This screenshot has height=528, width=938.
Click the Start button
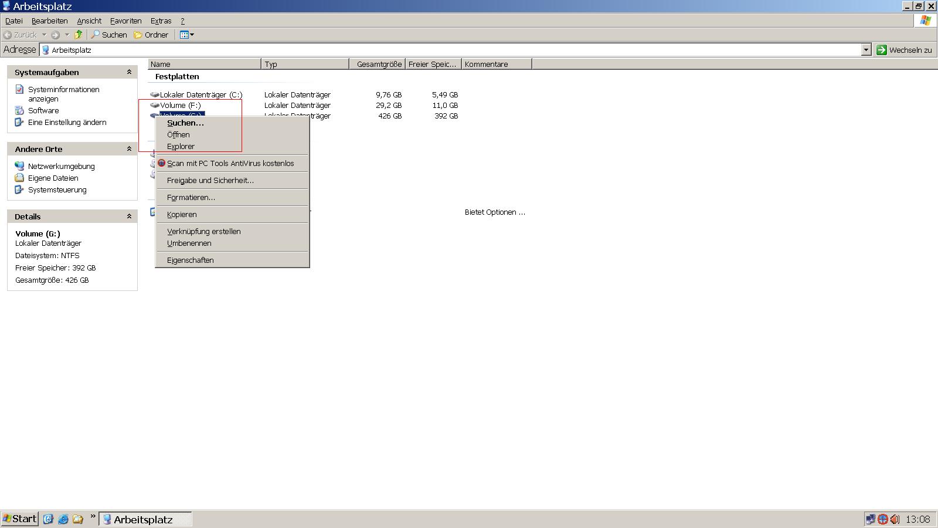pos(19,519)
